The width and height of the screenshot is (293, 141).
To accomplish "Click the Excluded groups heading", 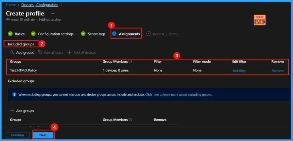I will point(21,81).
